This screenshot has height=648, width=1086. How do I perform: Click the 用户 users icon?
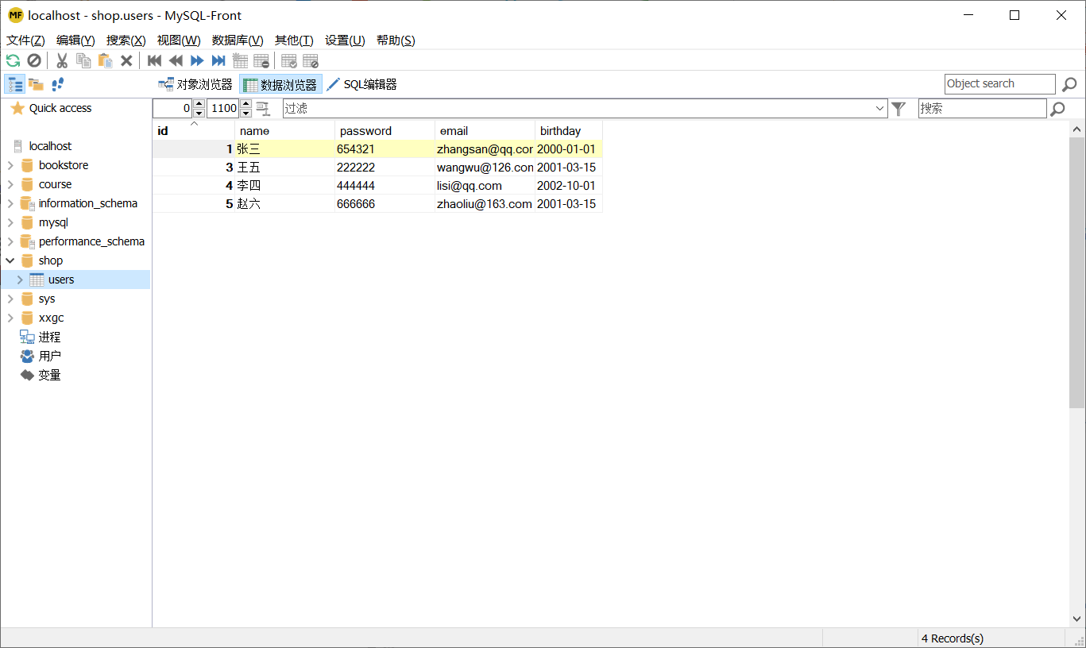28,356
